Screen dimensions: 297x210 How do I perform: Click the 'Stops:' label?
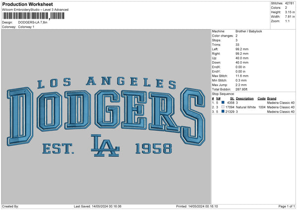click(216, 40)
